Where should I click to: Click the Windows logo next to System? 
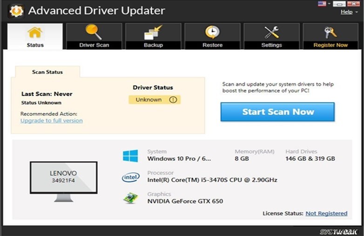click(130, 156)
